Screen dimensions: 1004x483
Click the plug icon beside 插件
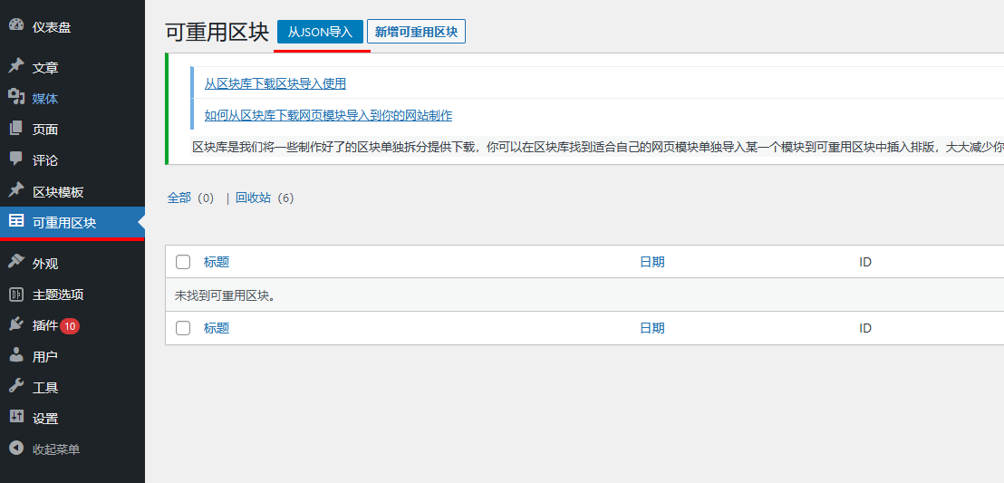point(16,324)
